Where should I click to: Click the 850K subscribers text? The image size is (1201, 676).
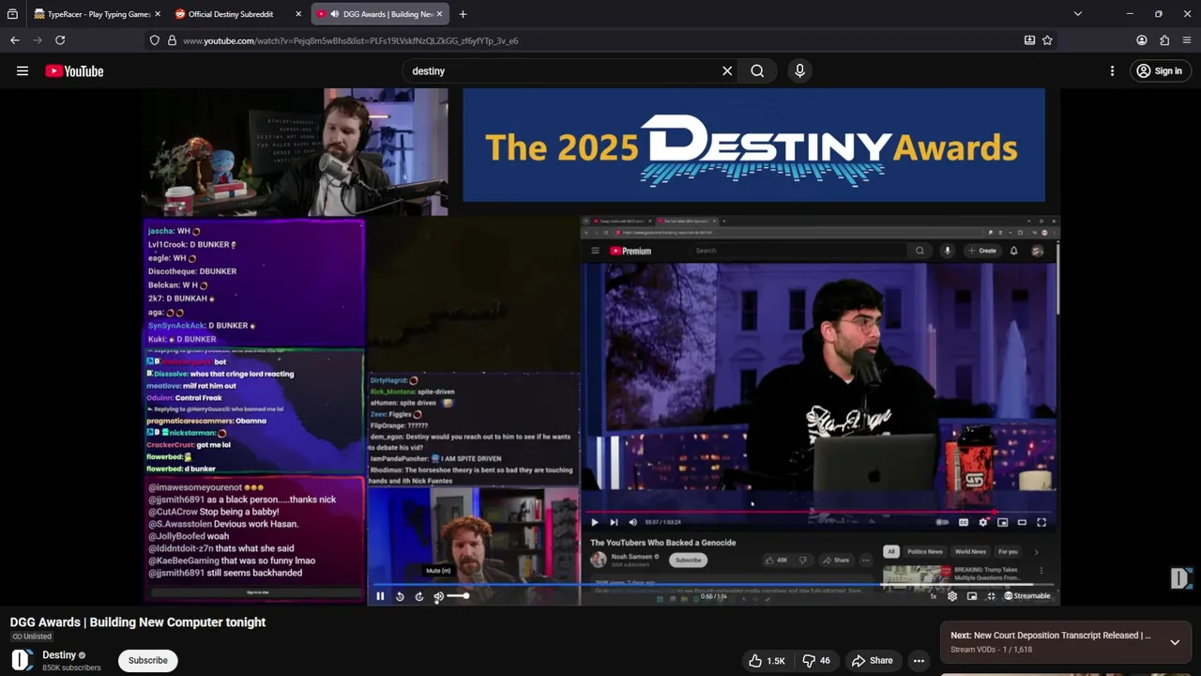(x=71, y=668)
